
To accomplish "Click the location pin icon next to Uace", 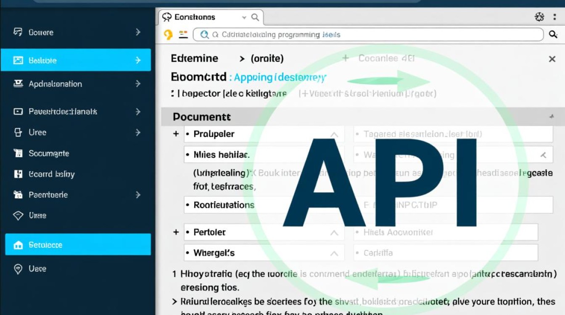I will 18,269.
